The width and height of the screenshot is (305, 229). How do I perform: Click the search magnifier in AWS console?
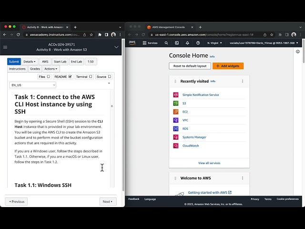point(166,43)
